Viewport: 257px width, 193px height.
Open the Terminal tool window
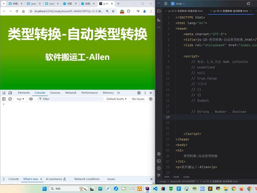pyautogui.click(x=159, y=161)
